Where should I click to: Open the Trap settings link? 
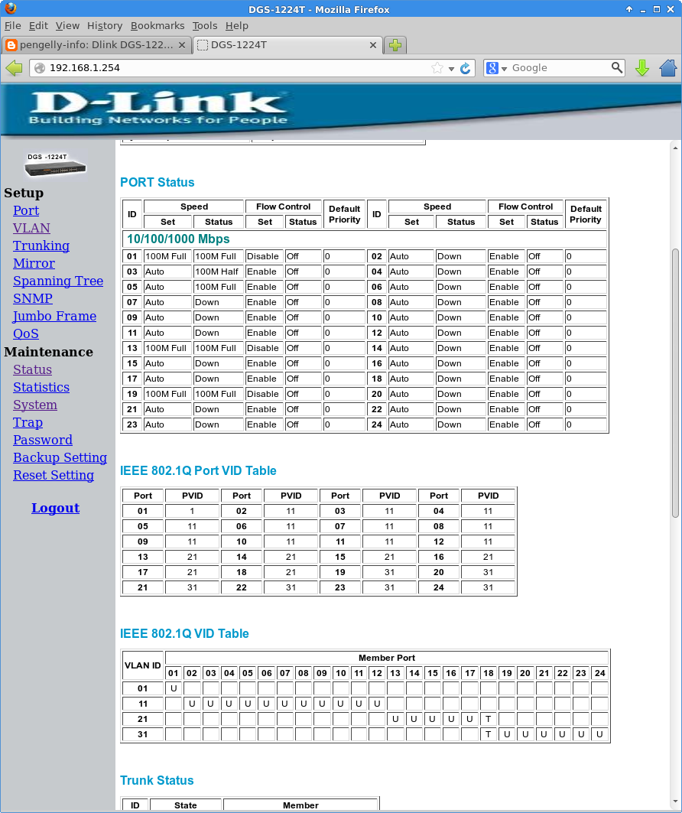tap(28, 423)
